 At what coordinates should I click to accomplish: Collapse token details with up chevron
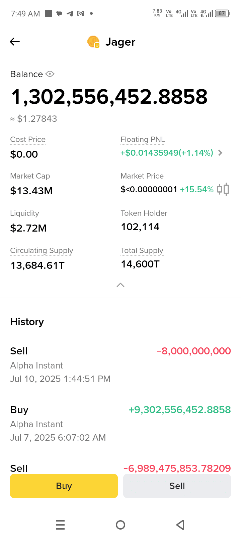pos(120,285)
